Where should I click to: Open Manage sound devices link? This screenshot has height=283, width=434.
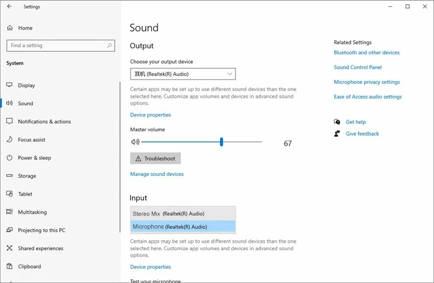[x=157, y=174]
